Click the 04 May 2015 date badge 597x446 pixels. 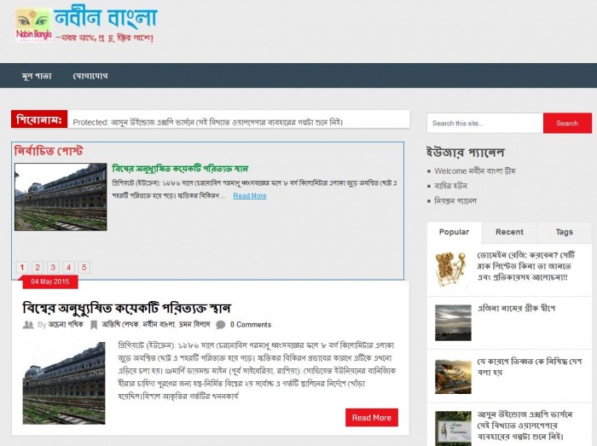(50, 281)
